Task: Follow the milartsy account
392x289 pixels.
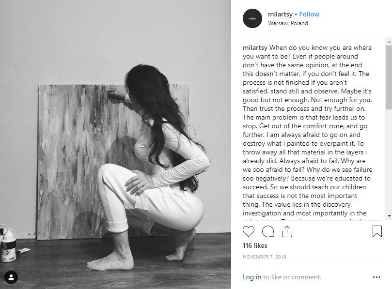Action: (309, 14)
